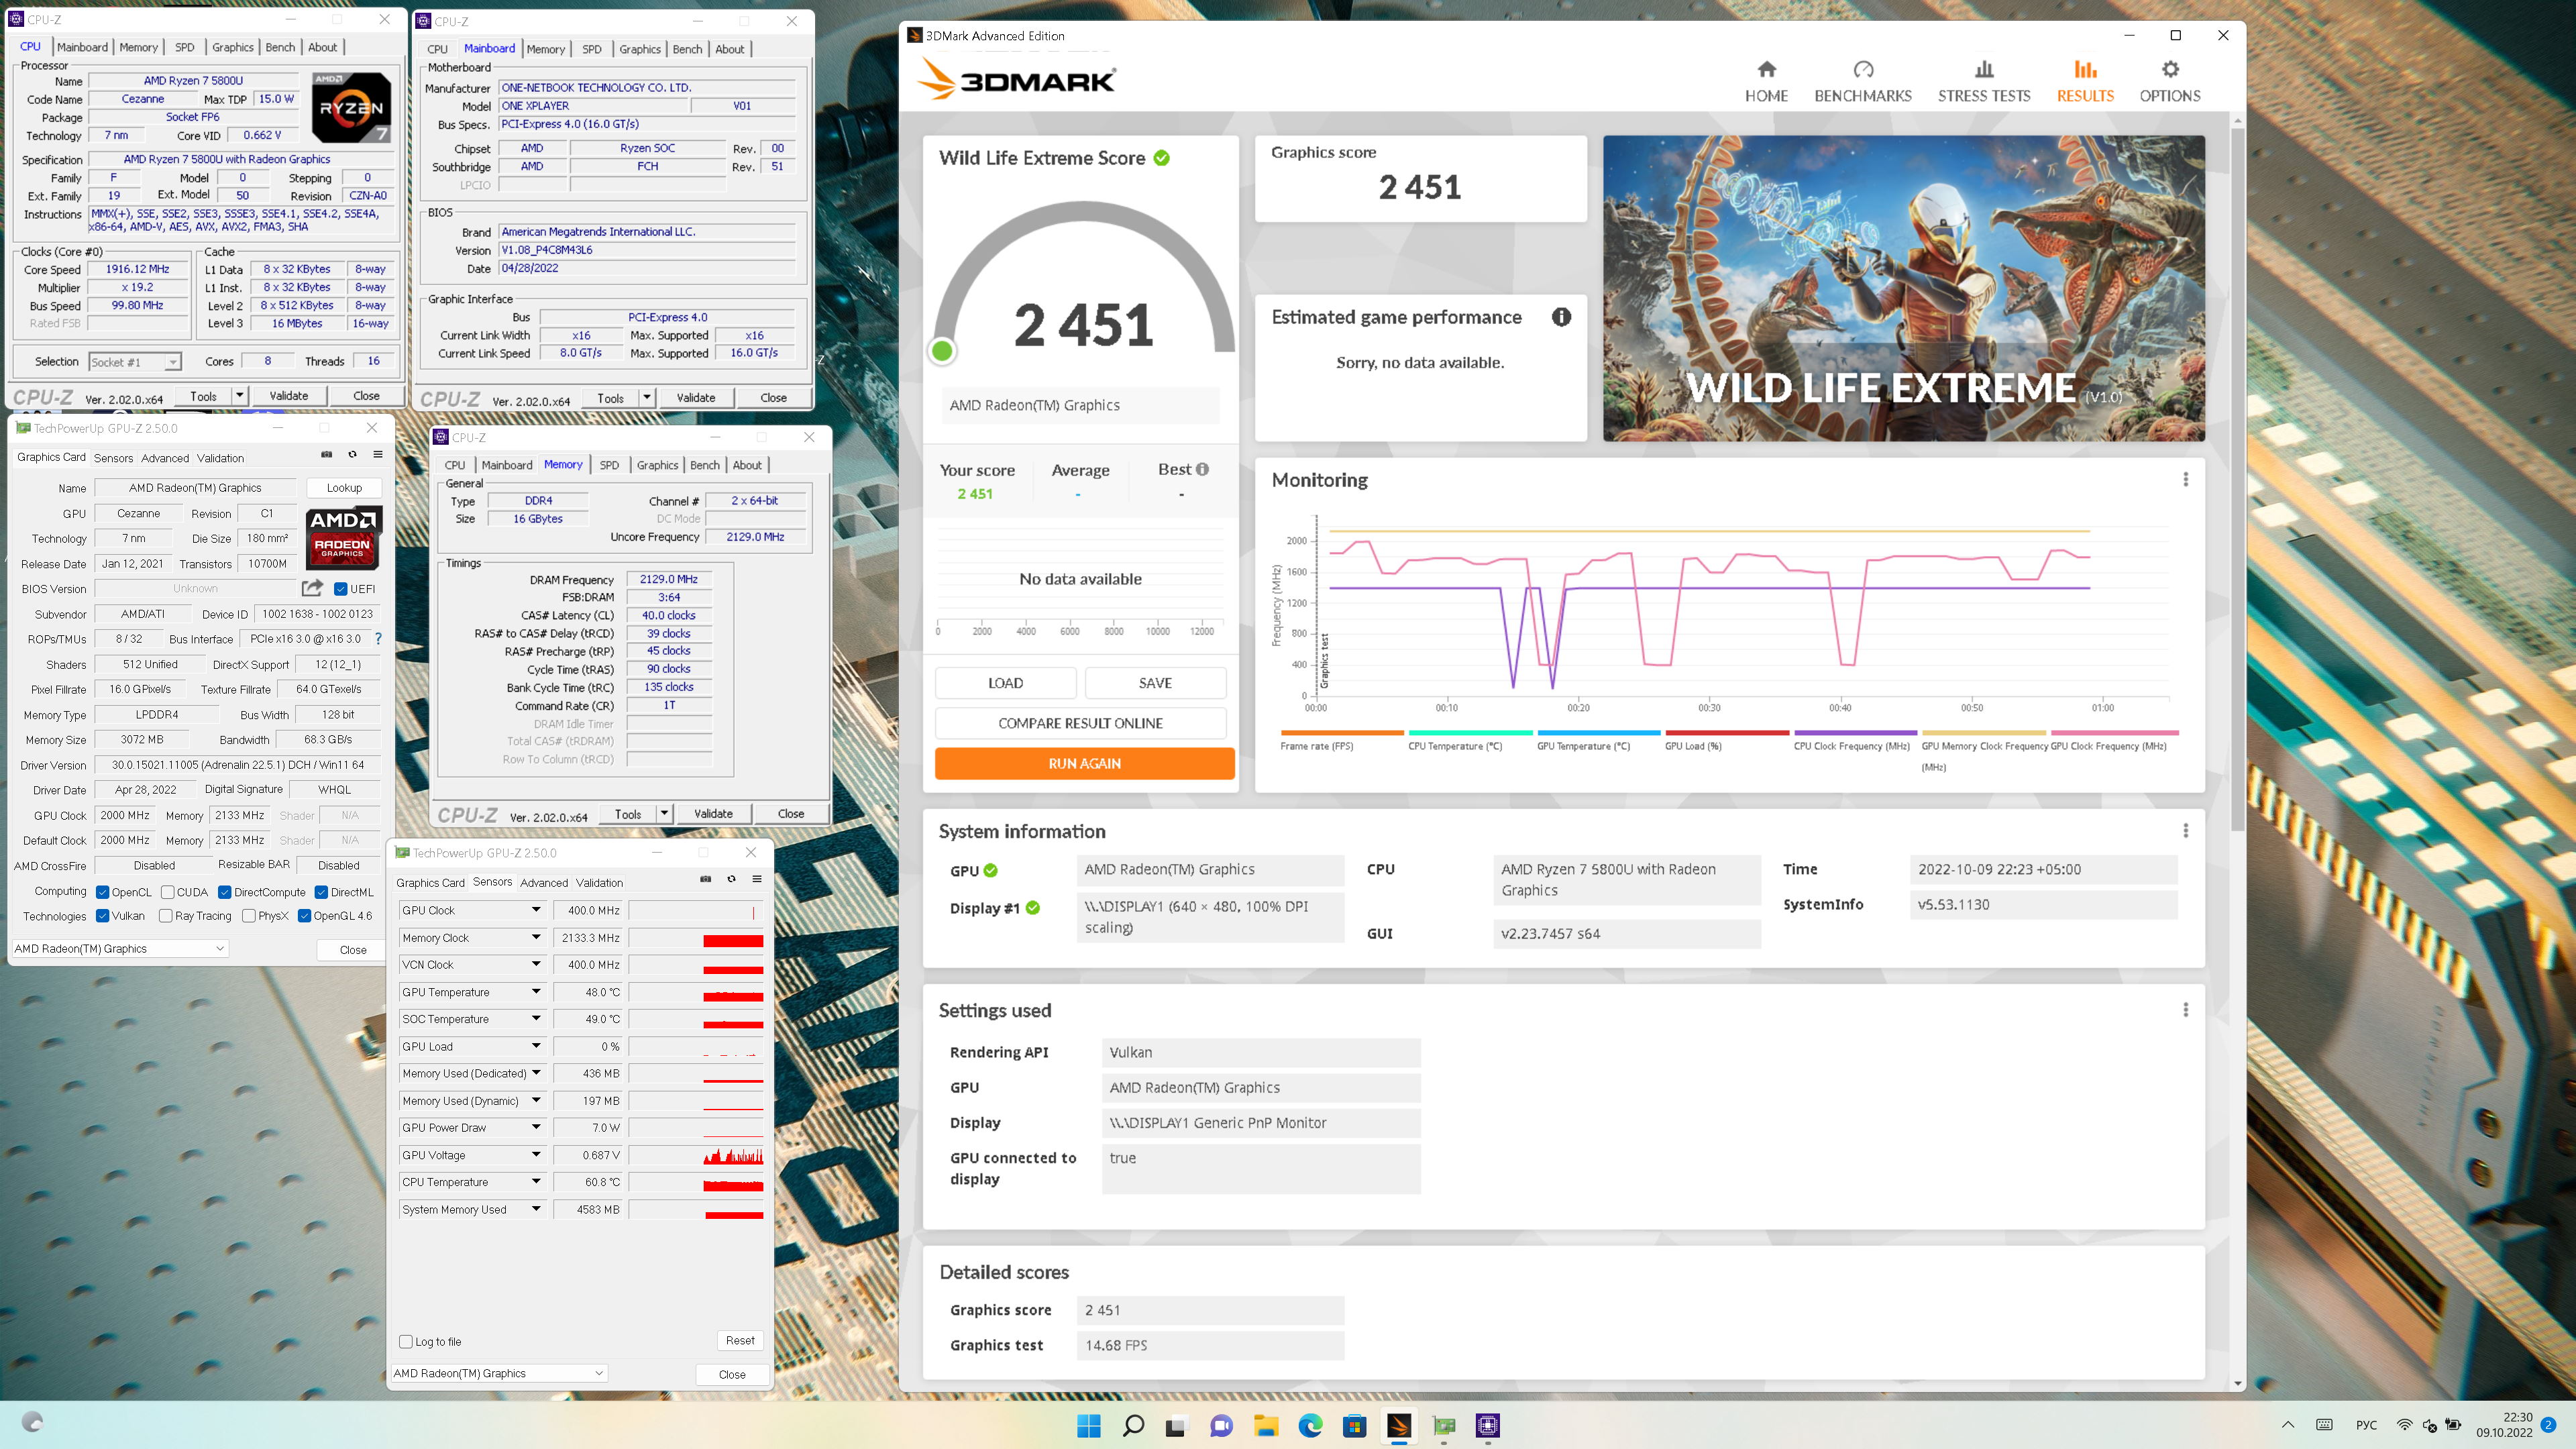Expand the GPU Power Draw sensor dropdown
The width and height of the screenshot is (2576, 1449).
click(536, 1127)
